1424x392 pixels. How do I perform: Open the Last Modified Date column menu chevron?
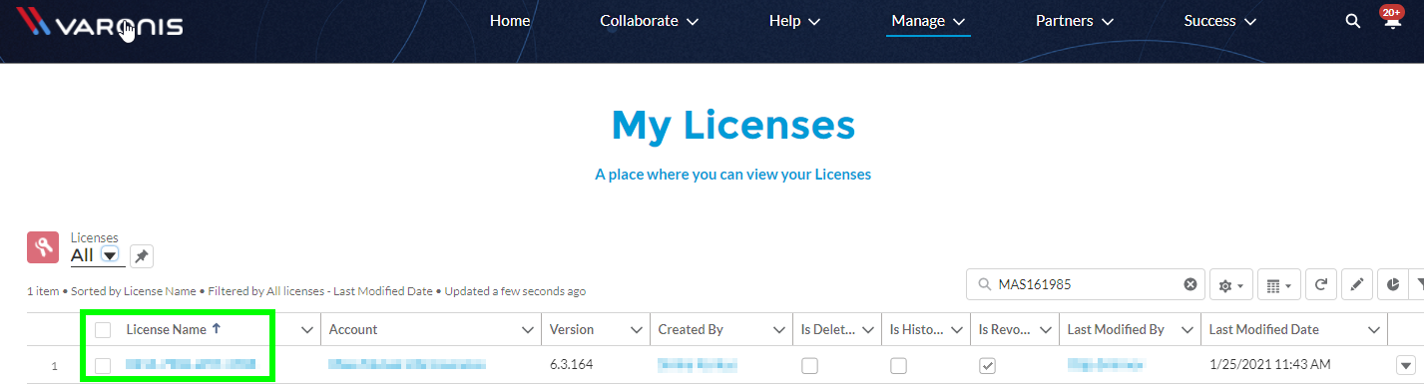[x=1375, y=330]
